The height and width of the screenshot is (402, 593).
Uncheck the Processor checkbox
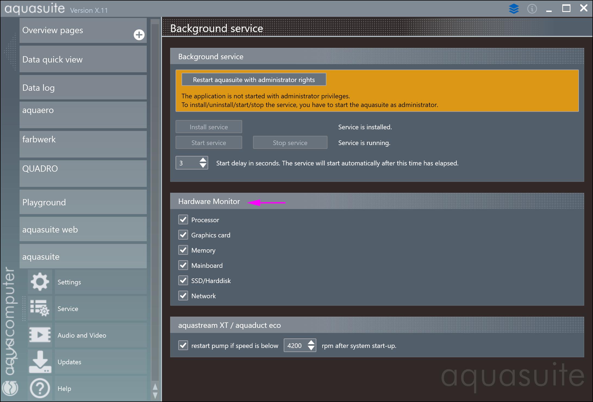[x=183, y=219]
